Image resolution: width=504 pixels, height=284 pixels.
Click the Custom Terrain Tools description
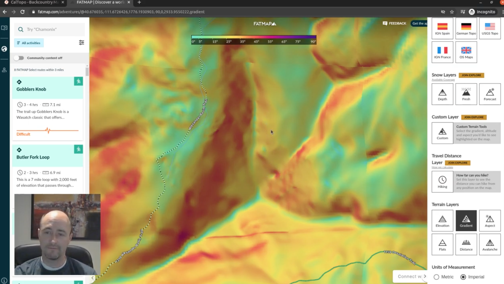point(477,133)
